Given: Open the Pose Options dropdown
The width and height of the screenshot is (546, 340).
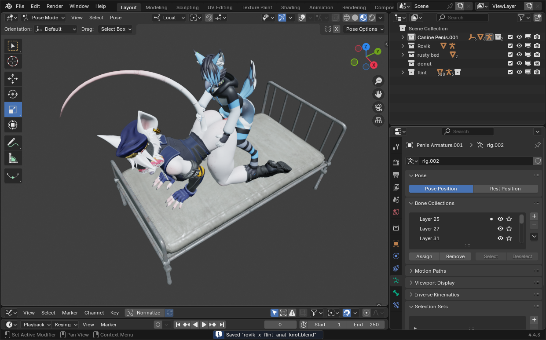Looking at the screenshot, I should [x=365, y=29].
